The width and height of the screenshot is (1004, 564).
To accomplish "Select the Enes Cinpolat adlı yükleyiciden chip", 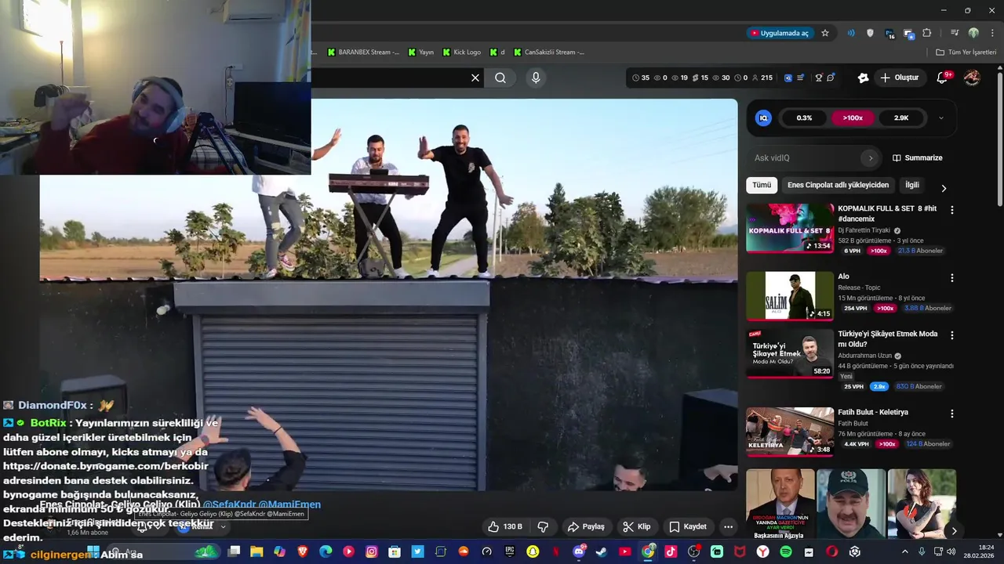I will [x=838, y=185].
